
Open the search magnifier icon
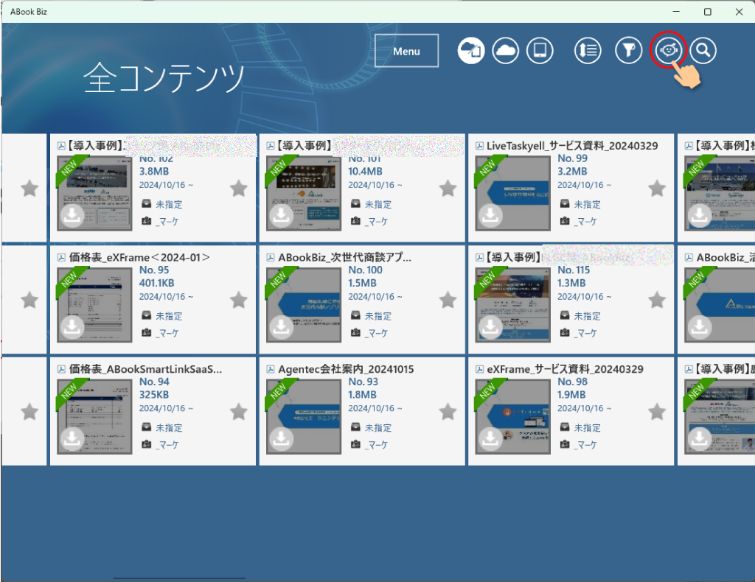coord(703,50)
